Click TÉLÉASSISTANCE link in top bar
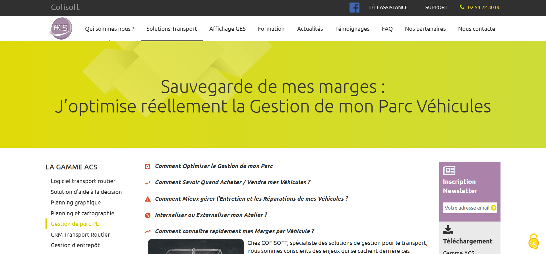 pos(388,7)
